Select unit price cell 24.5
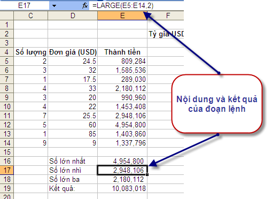The image size is (280, 199). [x=73, y=61]
